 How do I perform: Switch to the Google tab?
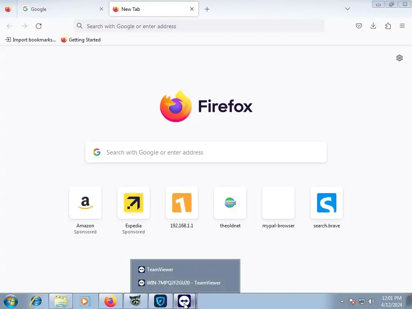point(63,9)
